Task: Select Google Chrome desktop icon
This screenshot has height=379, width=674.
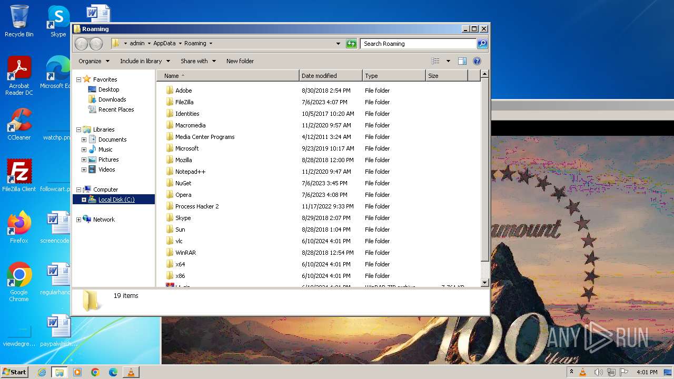Action: coord(19,282)
